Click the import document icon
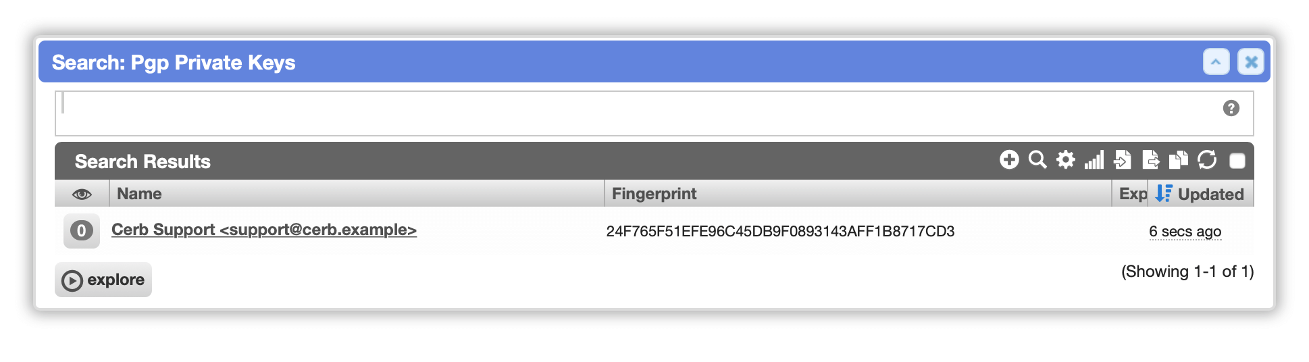1309x362 pixels. point(1123,160)
